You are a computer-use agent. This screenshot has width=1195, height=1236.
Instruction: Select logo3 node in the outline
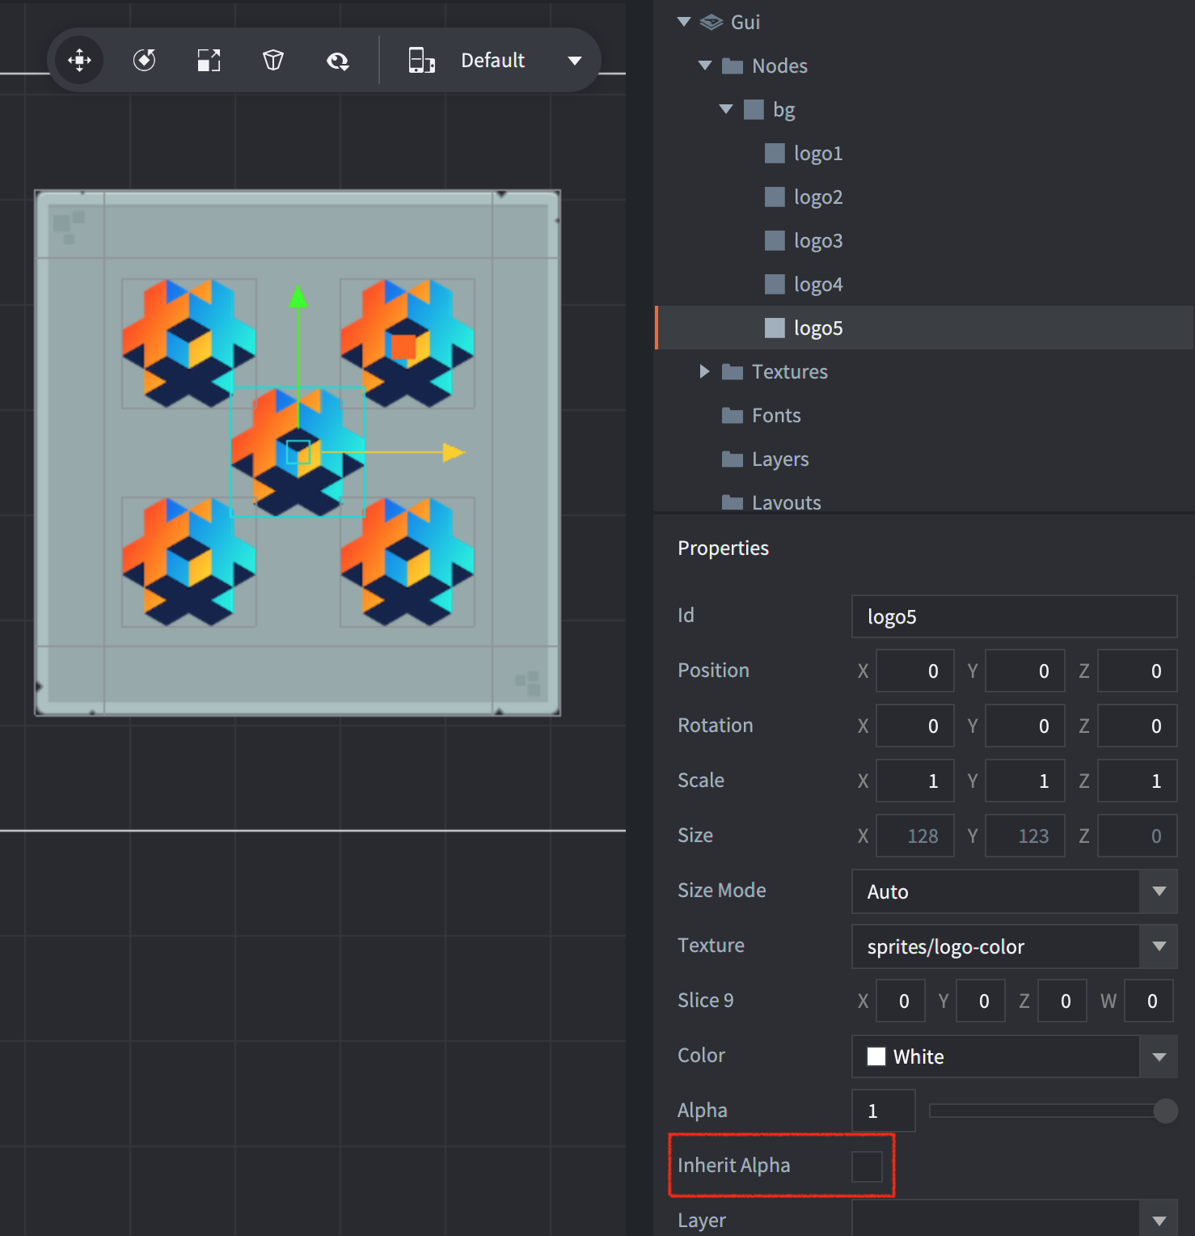(x=818, y=241)
